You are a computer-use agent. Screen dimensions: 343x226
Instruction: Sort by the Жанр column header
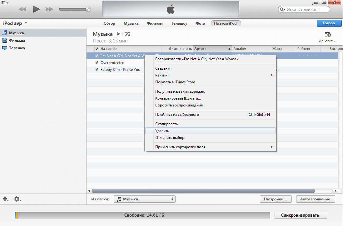click(283, 49)
